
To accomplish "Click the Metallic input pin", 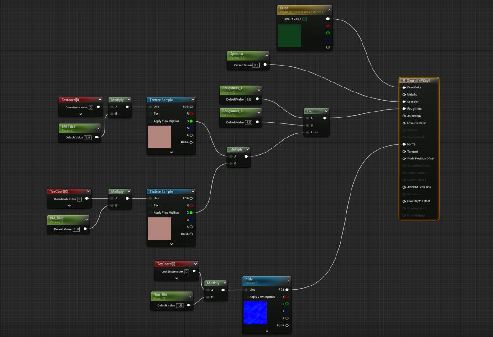I will [x=404, y=94].
